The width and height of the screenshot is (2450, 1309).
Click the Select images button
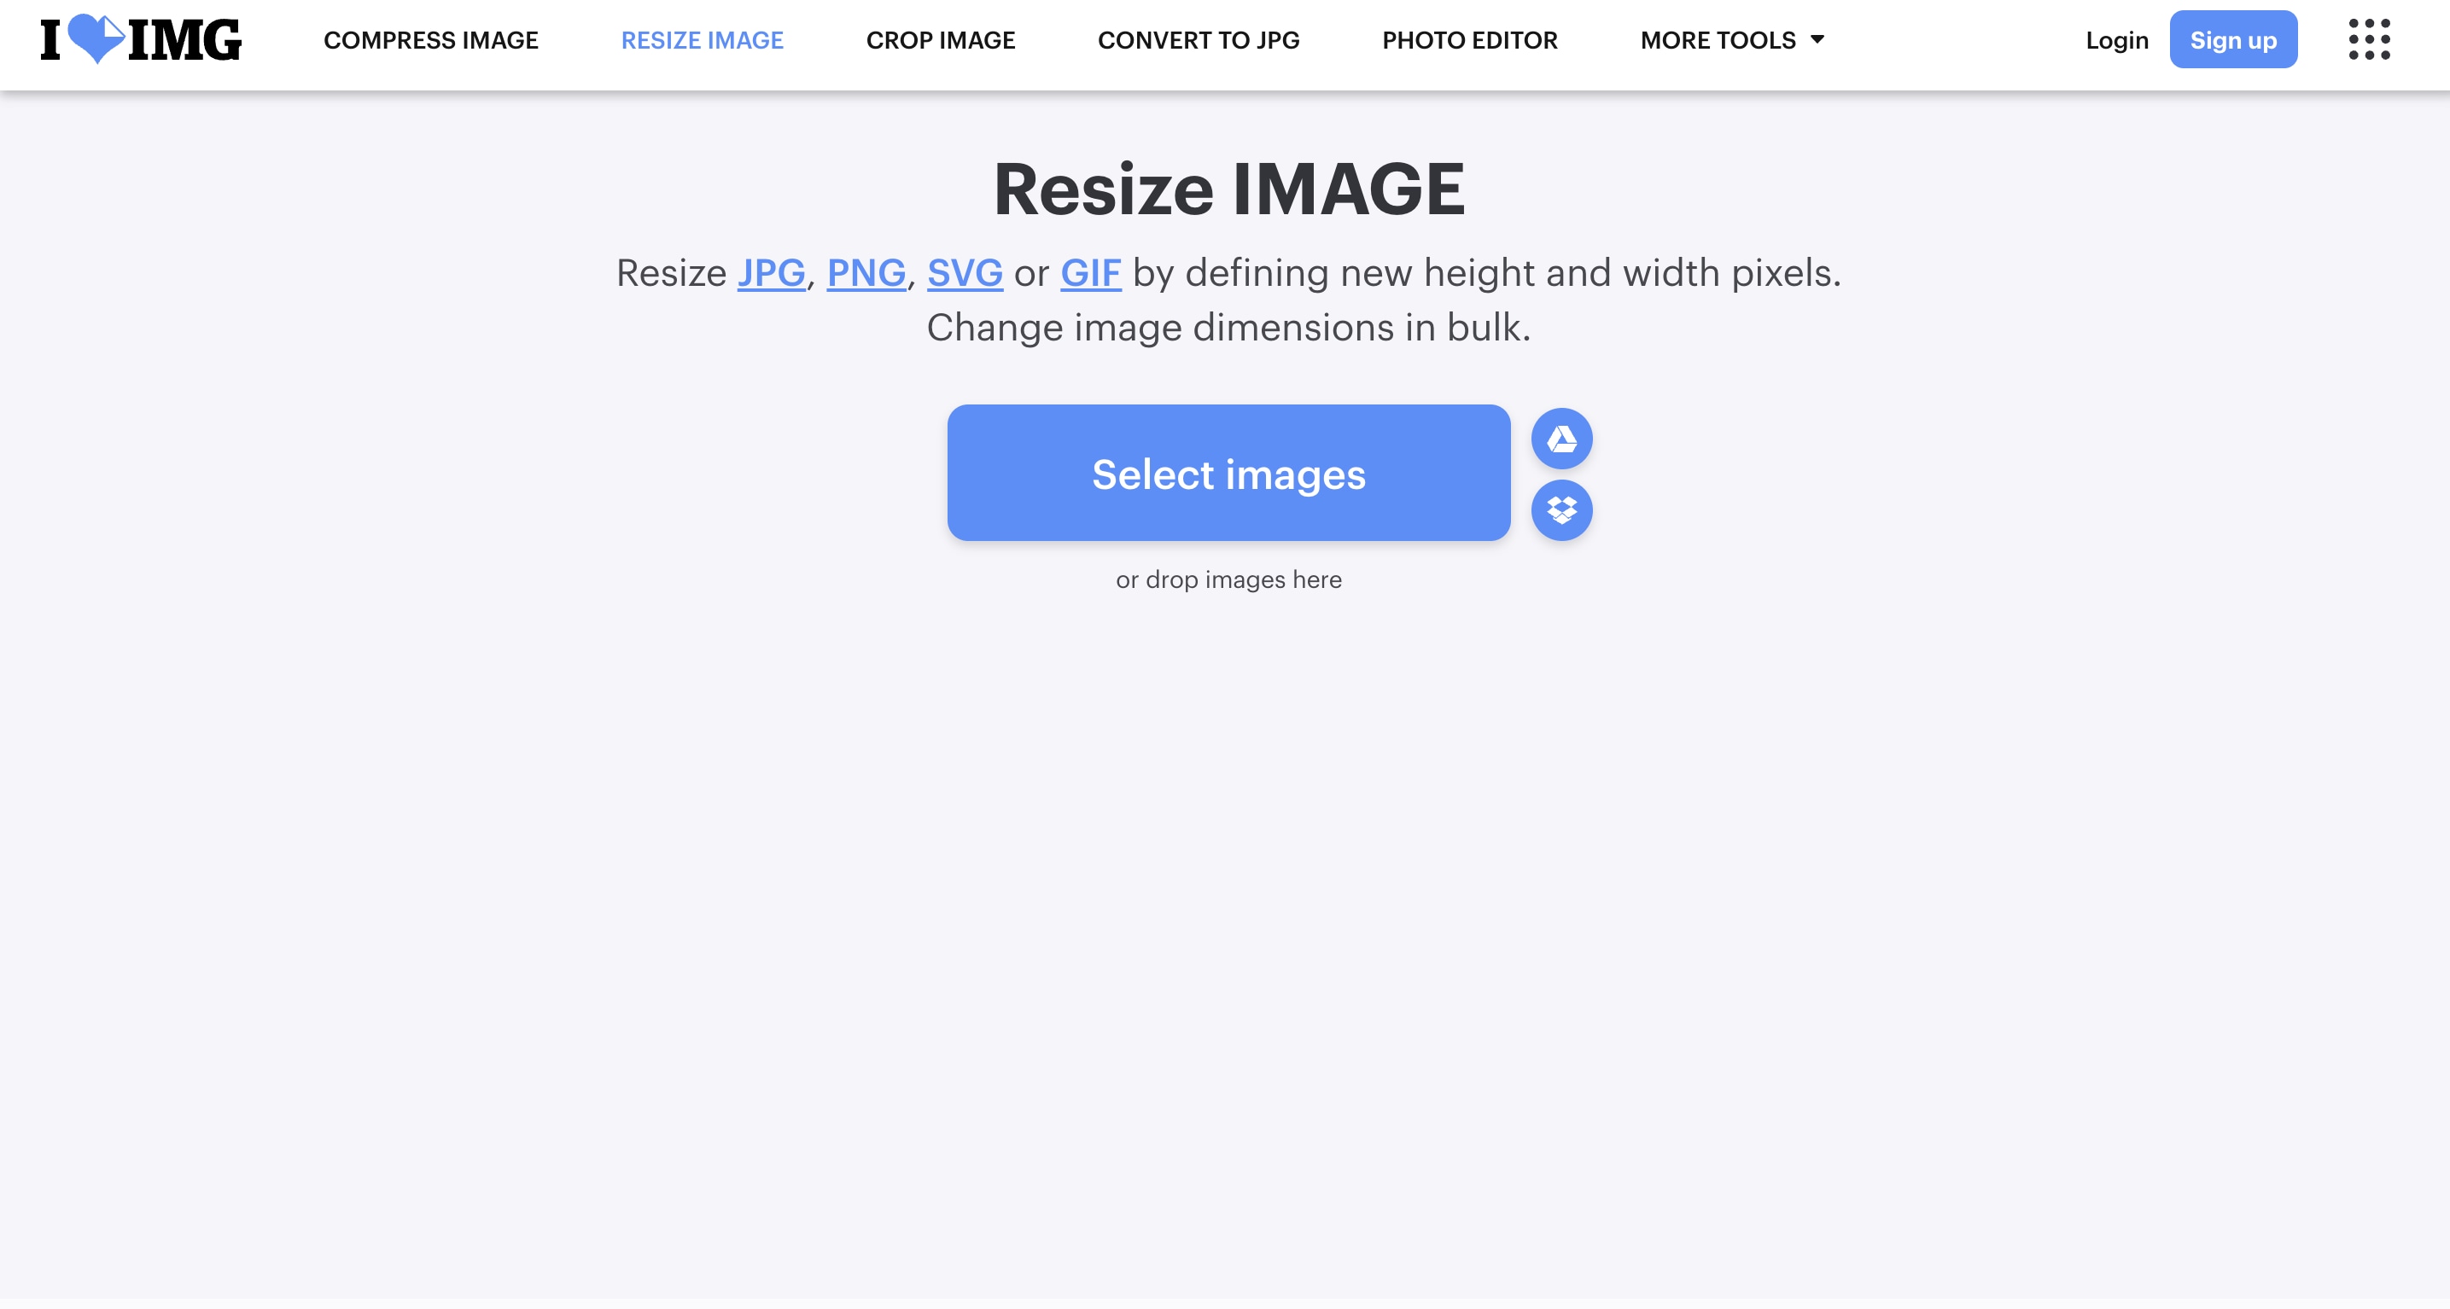point(1228,473)
